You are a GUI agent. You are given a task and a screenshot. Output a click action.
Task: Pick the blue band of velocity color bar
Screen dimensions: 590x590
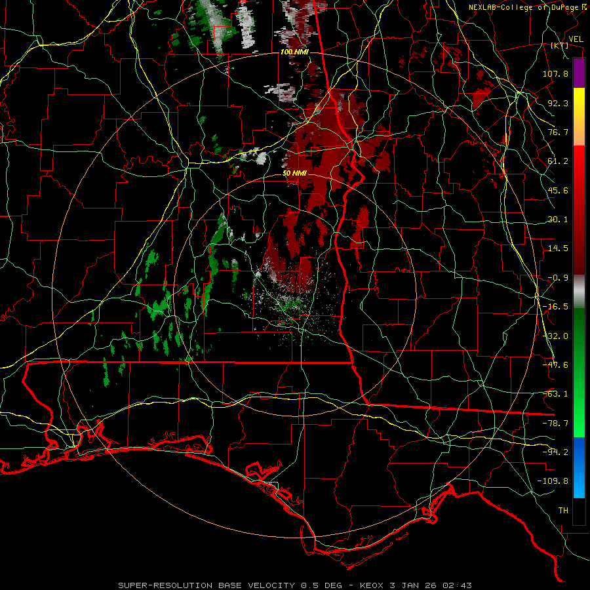[579, 467]
